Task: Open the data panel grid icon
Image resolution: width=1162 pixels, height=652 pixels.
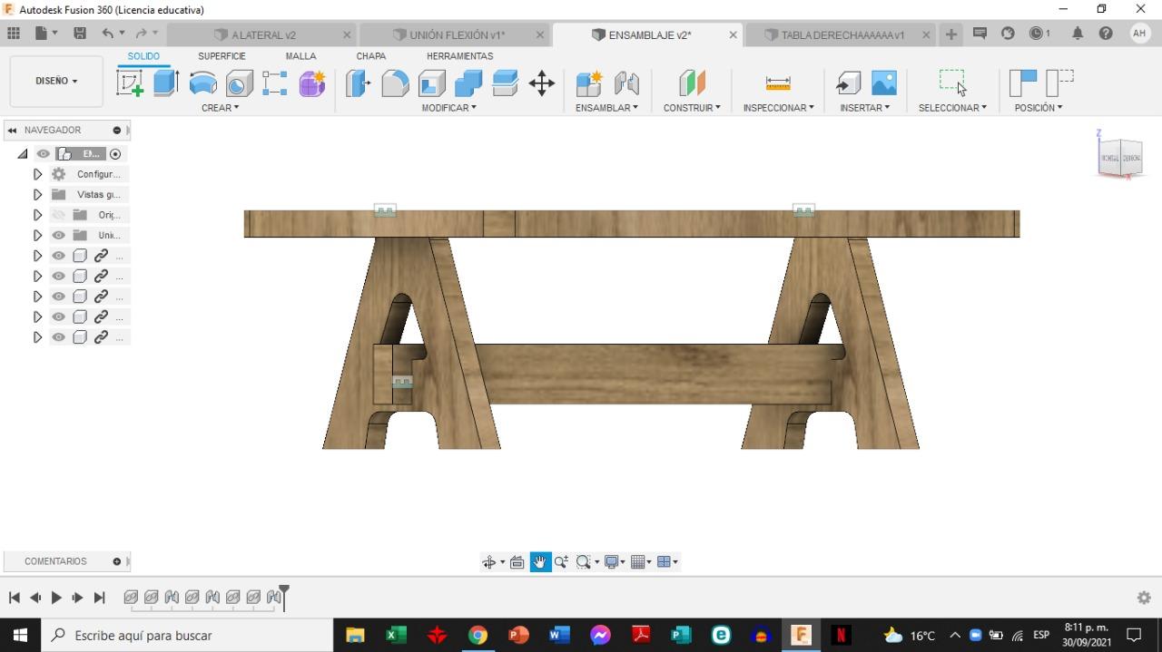Action: click(x=14, y=34)
